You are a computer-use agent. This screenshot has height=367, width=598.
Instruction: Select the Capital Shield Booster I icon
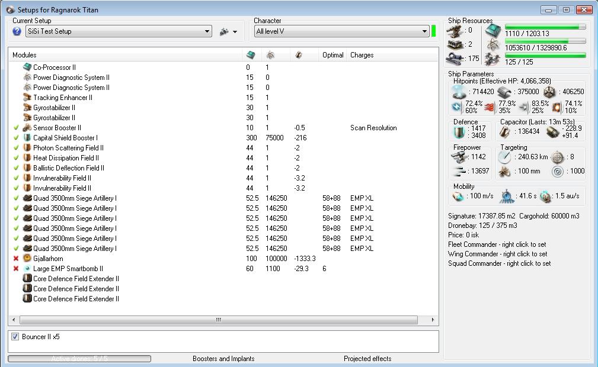pos(27,137)
